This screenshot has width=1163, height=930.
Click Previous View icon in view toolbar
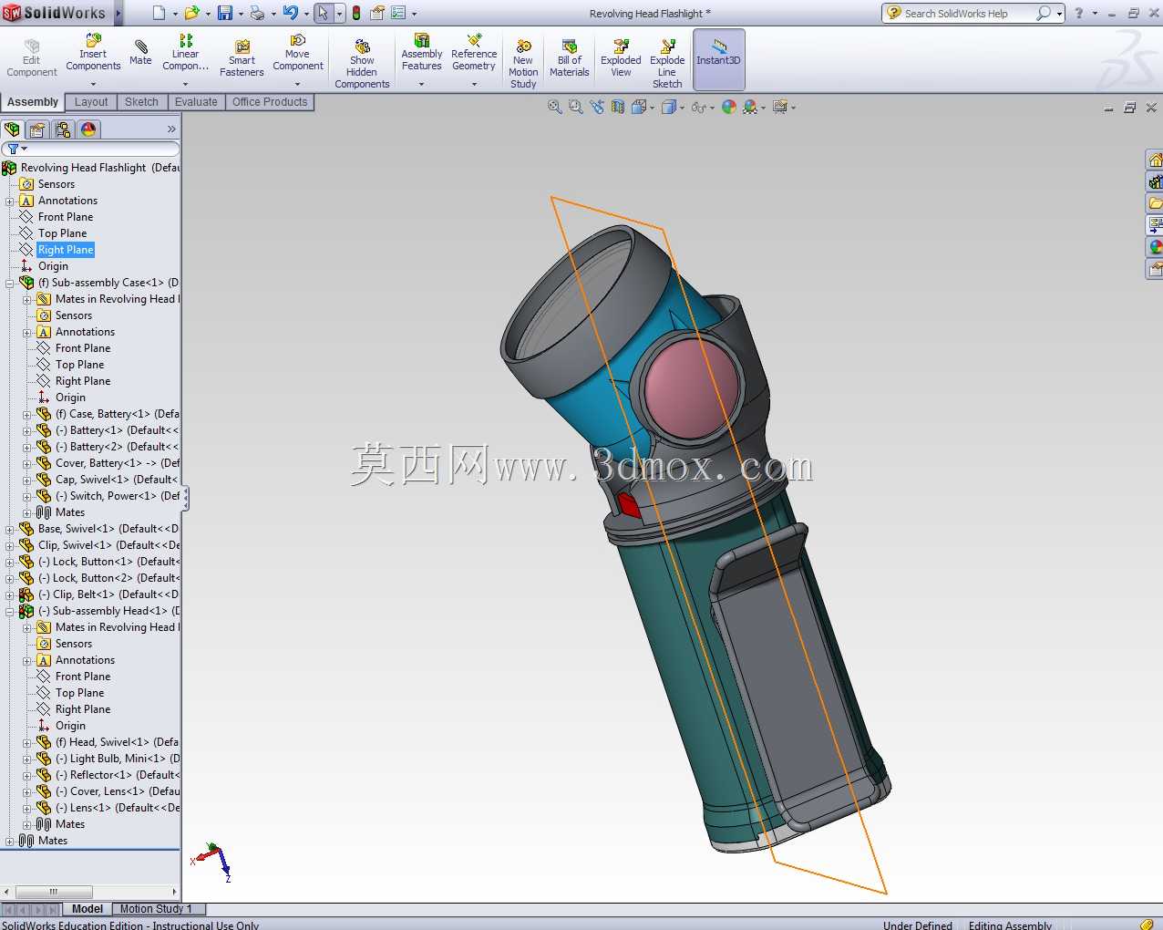[597, 107]
